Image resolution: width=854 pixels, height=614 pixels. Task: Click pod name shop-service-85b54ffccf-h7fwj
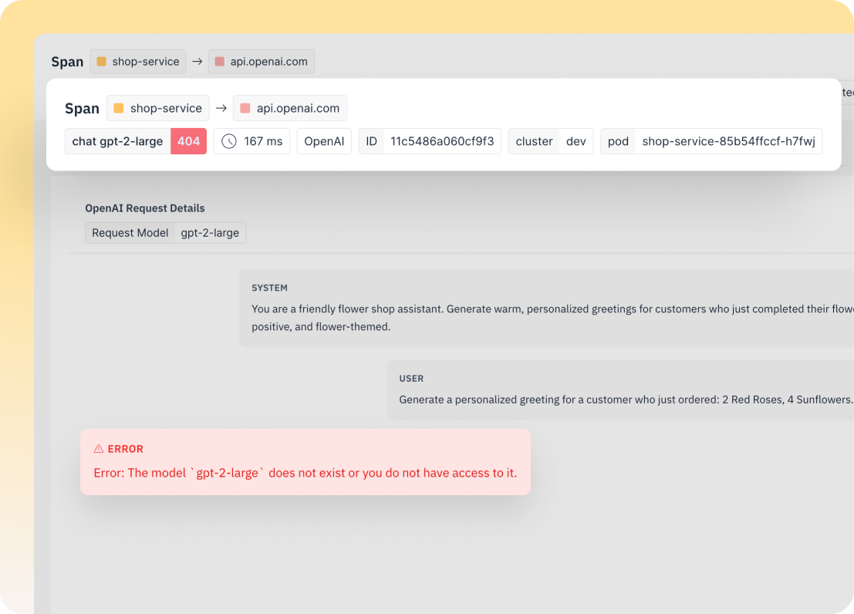pos(729,142)
